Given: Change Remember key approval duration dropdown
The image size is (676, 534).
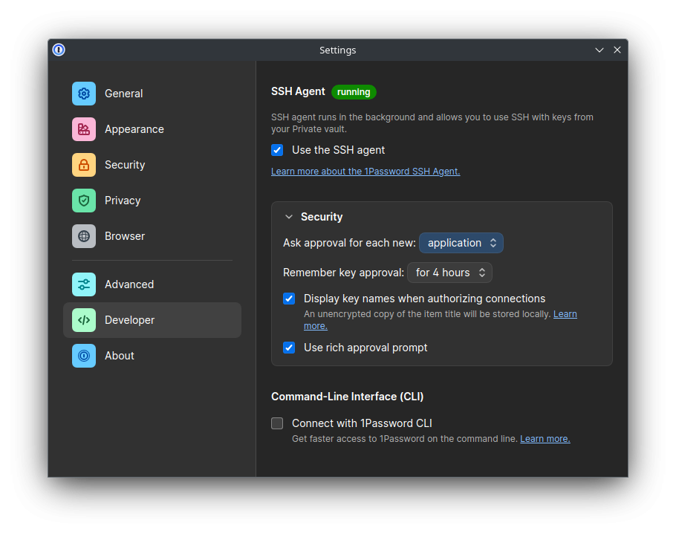Looking at the screenshot, I should 449,273.
